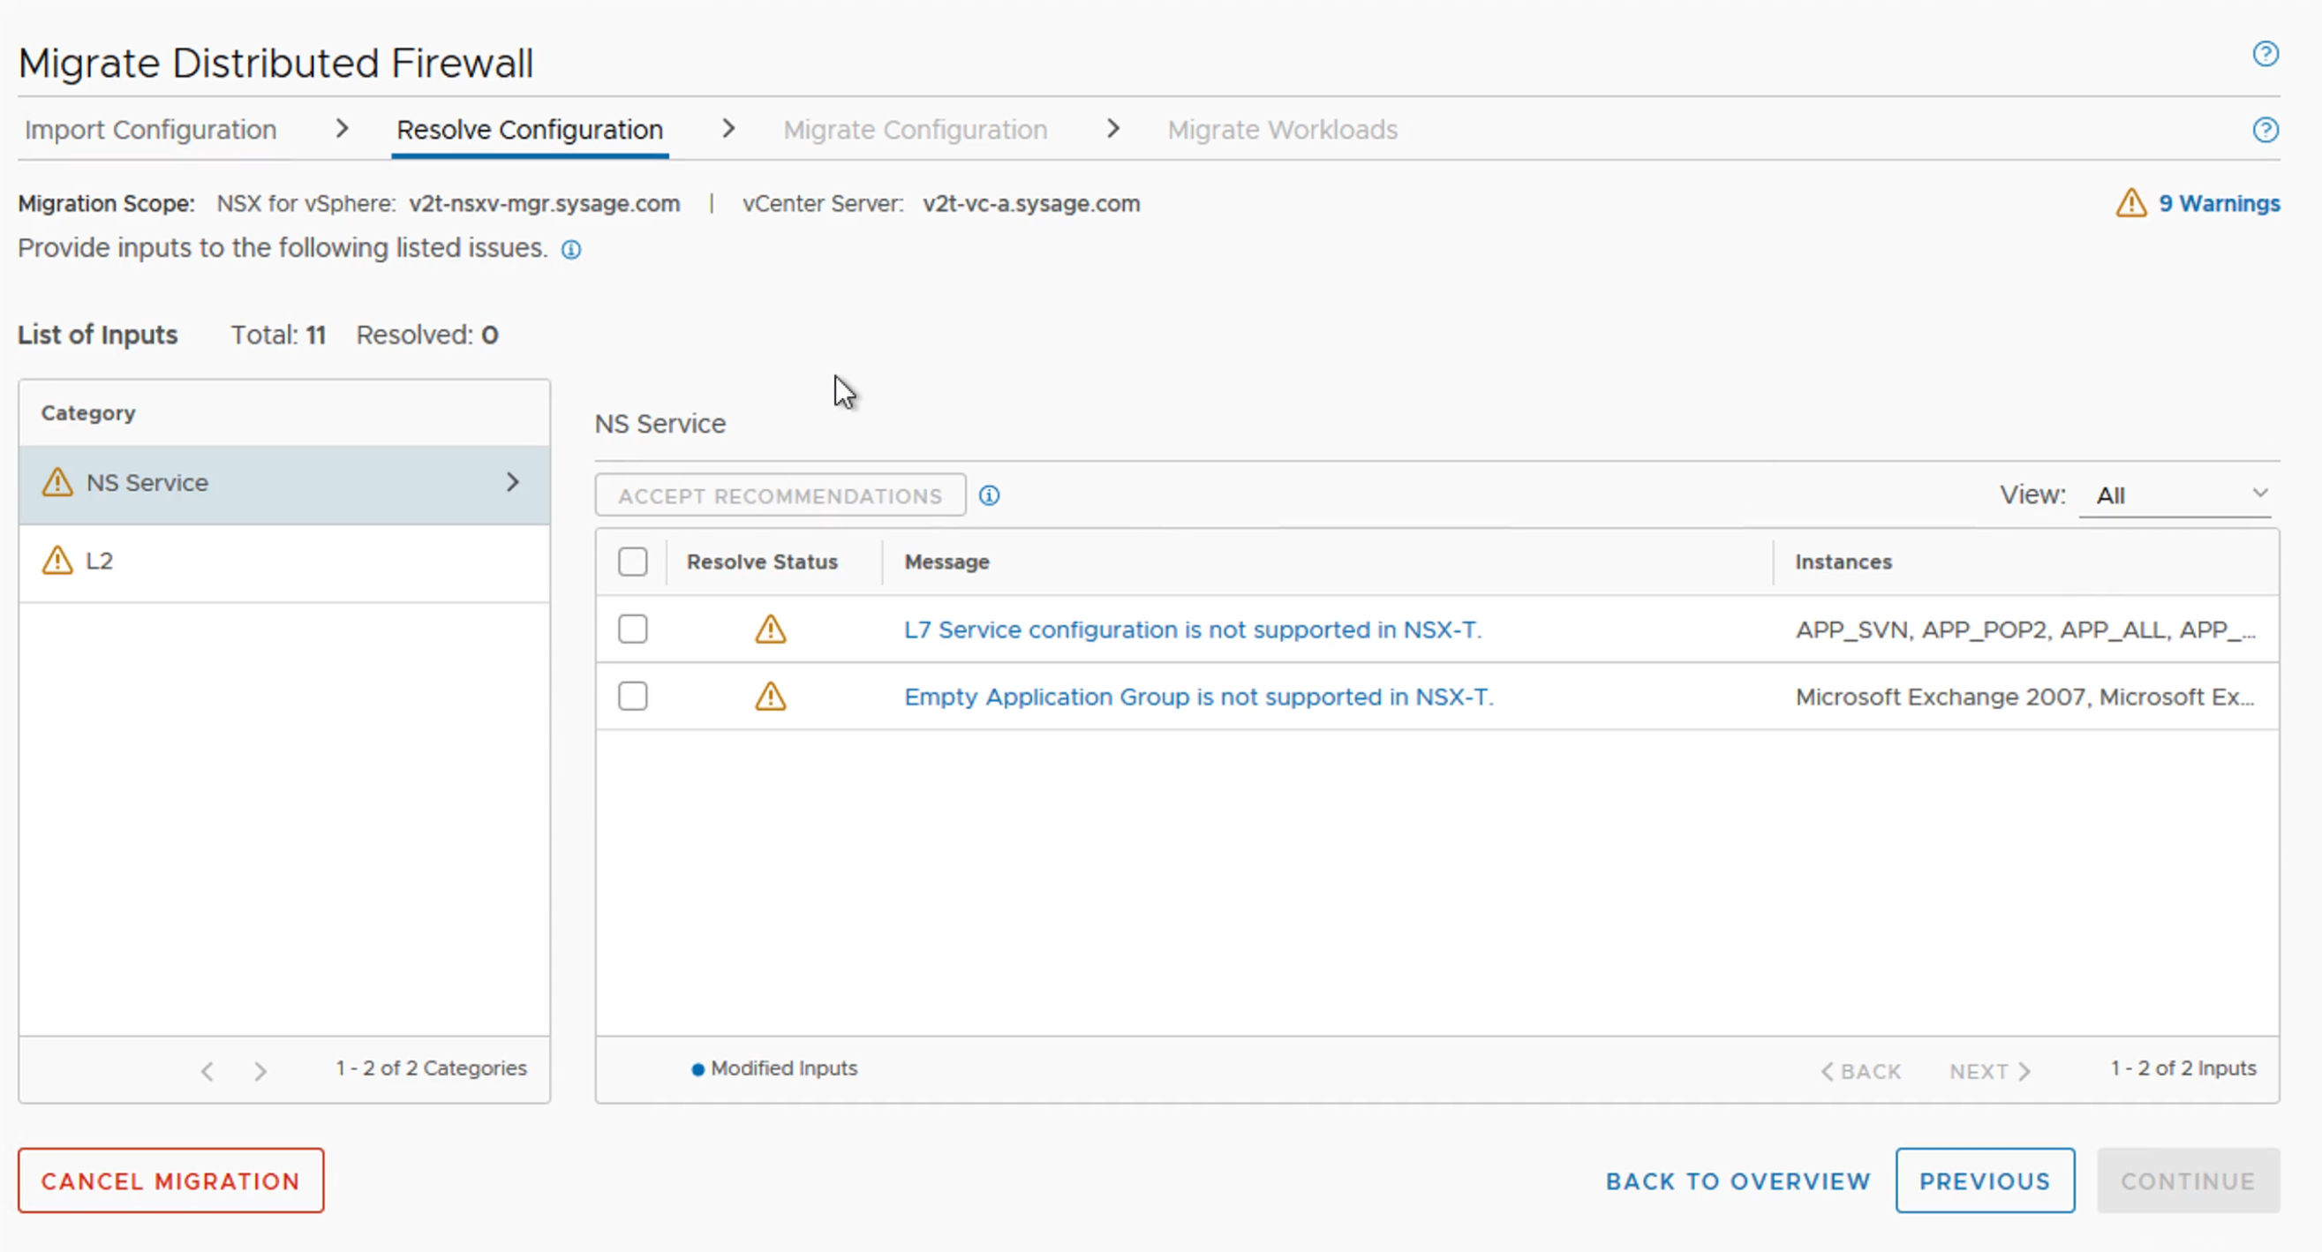Sort by the Resolve Status column header
Viewport: 2322px width, 1252px height.
763,562
